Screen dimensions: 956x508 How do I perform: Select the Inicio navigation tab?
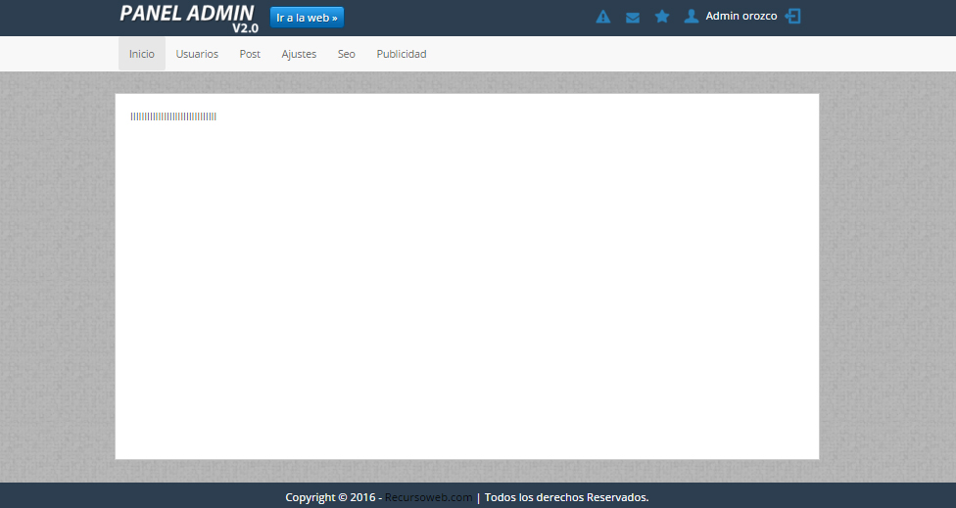(x=142, y=54)
